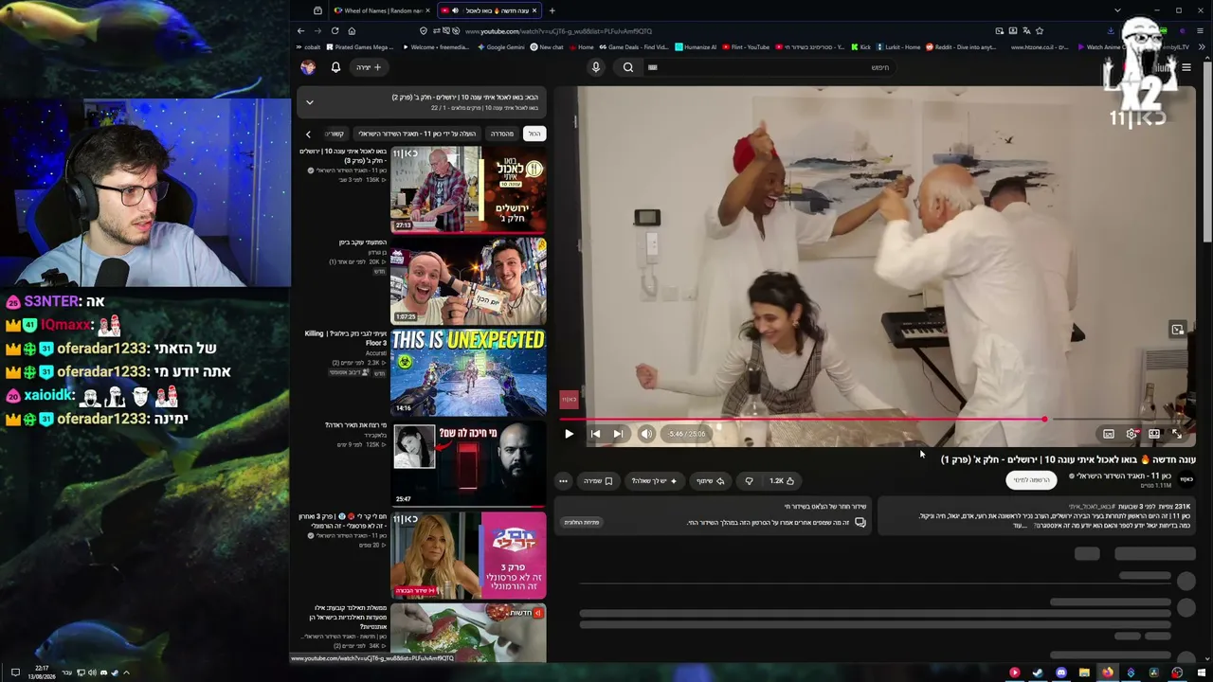1213x682 pixels.
Task: Enter fullscreen on the video player
Action: [1177, 434]
